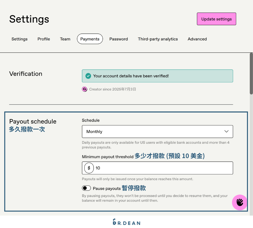Click the Pause payouts label text
Image resolution: width=253 pixels, height=228 pixels.
click(107, 188)
